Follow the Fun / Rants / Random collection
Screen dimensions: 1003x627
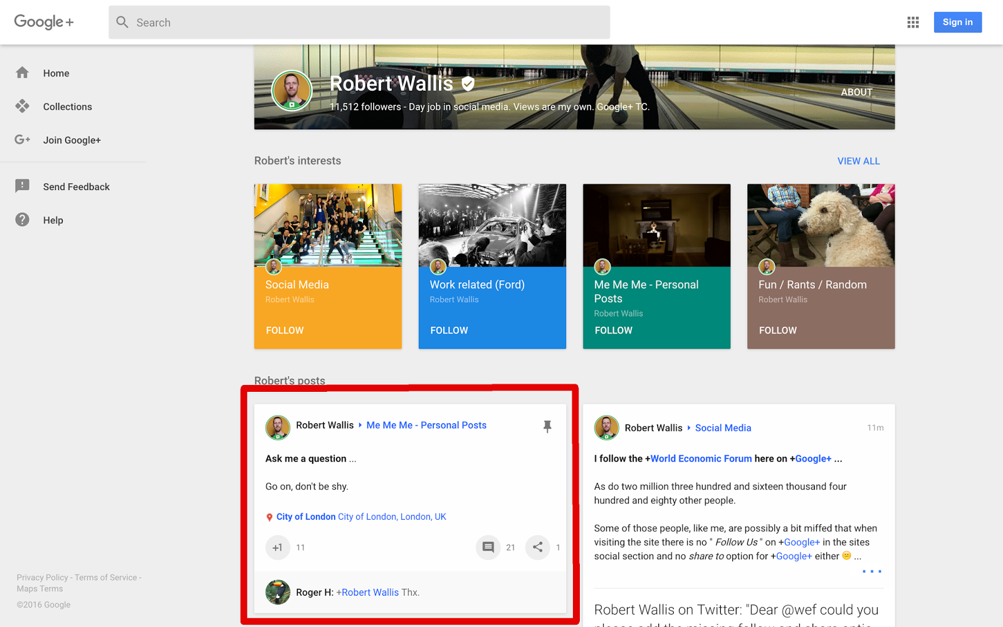(x=778, y=330)
